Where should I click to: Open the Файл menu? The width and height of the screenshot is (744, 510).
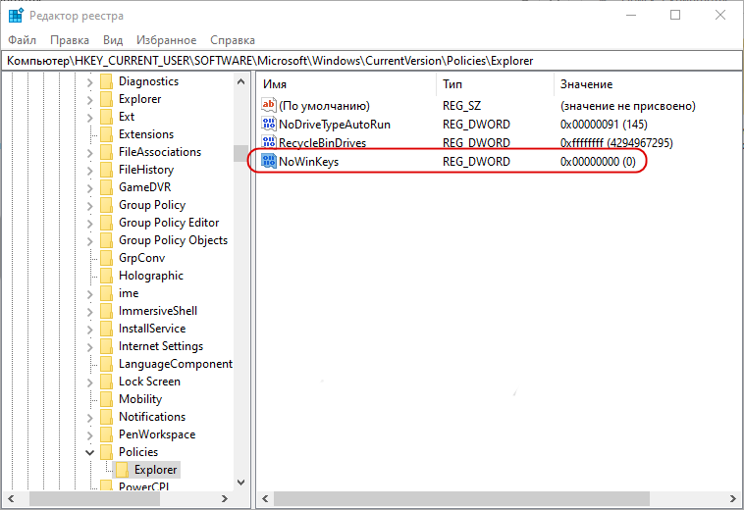22,40
